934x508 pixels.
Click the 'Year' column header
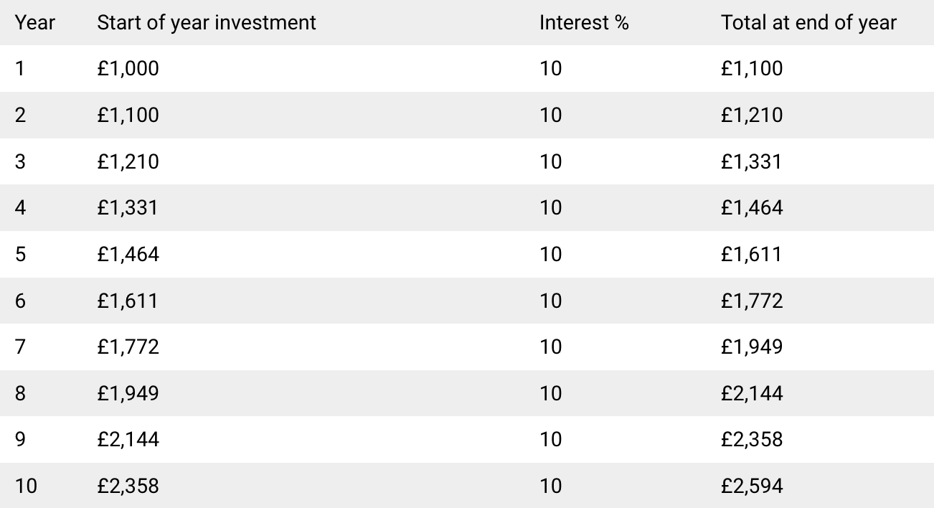pos(34,22)
